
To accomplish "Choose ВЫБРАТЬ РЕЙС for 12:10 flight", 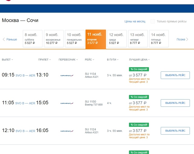I will coord(175,131).
